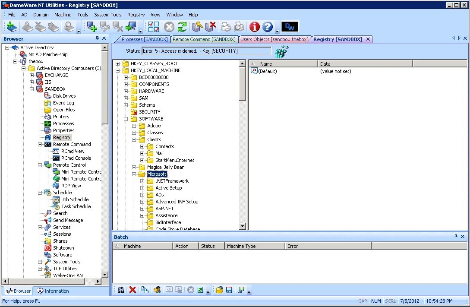
Task: Click the DW DameWare logo button
Action: pyautogui.click(x=290, y=27)
